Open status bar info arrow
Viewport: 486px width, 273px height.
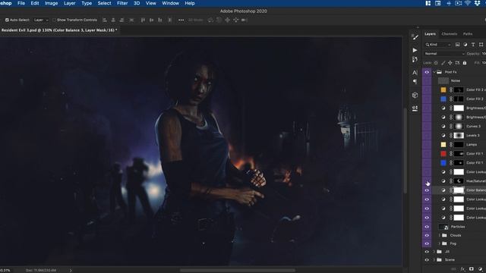coord(71,271)
